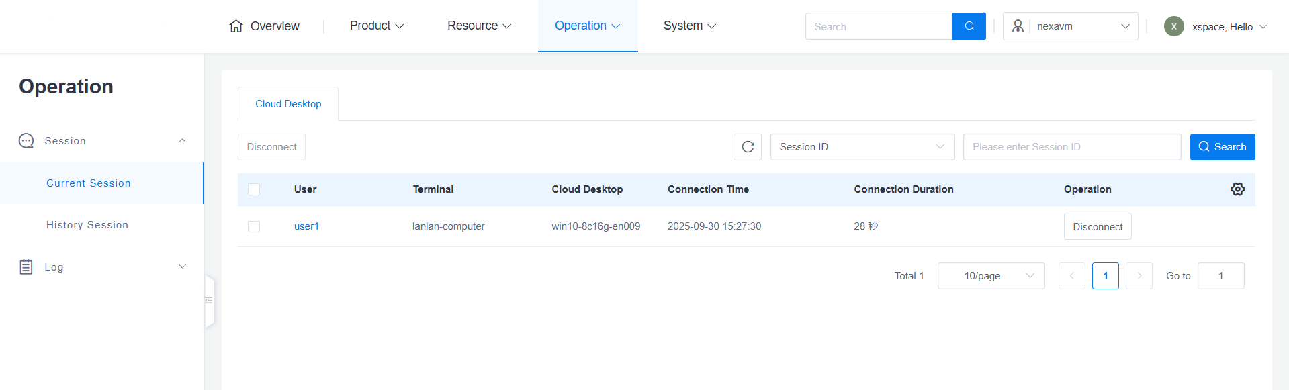Switch to the Cloud Desktop tab
Viewport: 1289px width, 390px height.
288,104
